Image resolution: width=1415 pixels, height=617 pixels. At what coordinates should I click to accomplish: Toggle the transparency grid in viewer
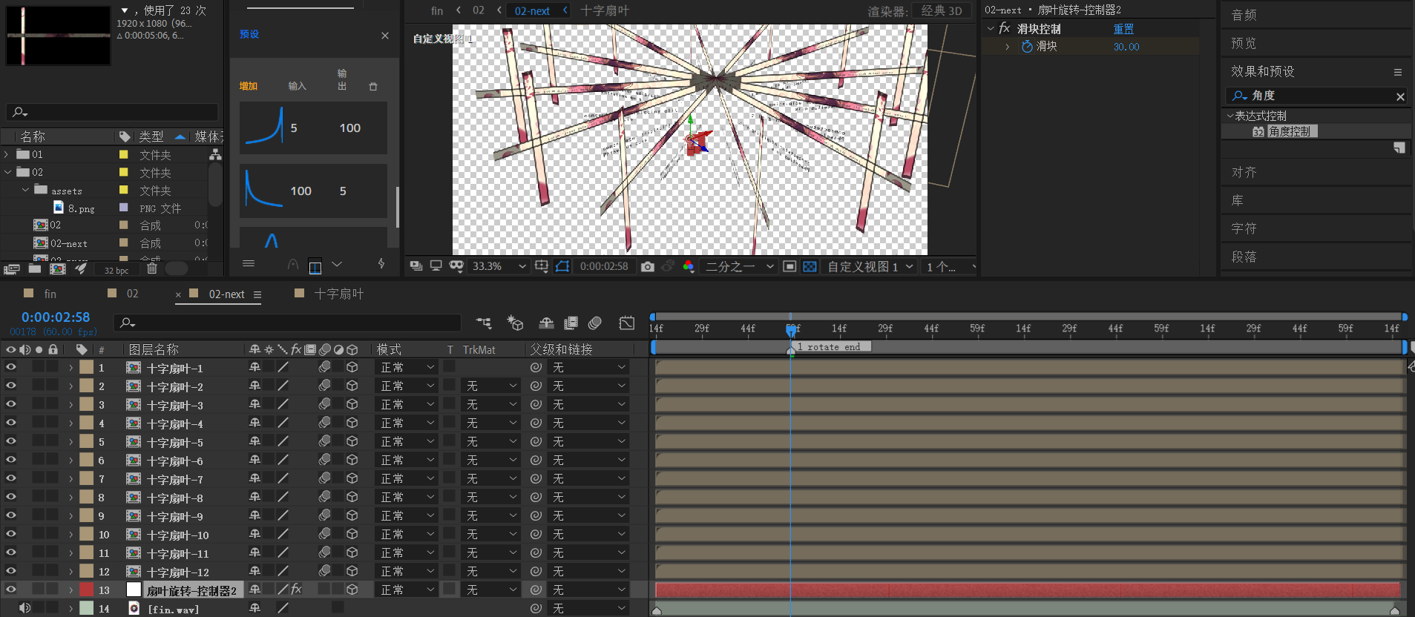(x=810, y=266)
